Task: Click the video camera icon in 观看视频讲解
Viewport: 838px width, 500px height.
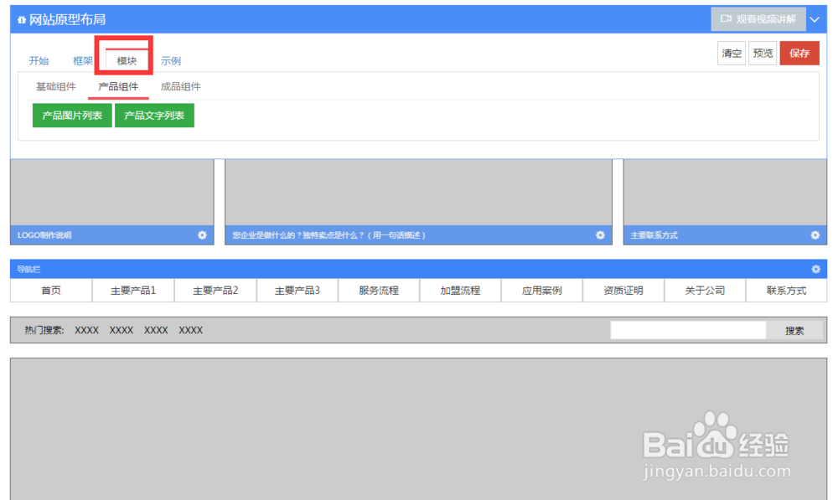Action: click(725, 18)
